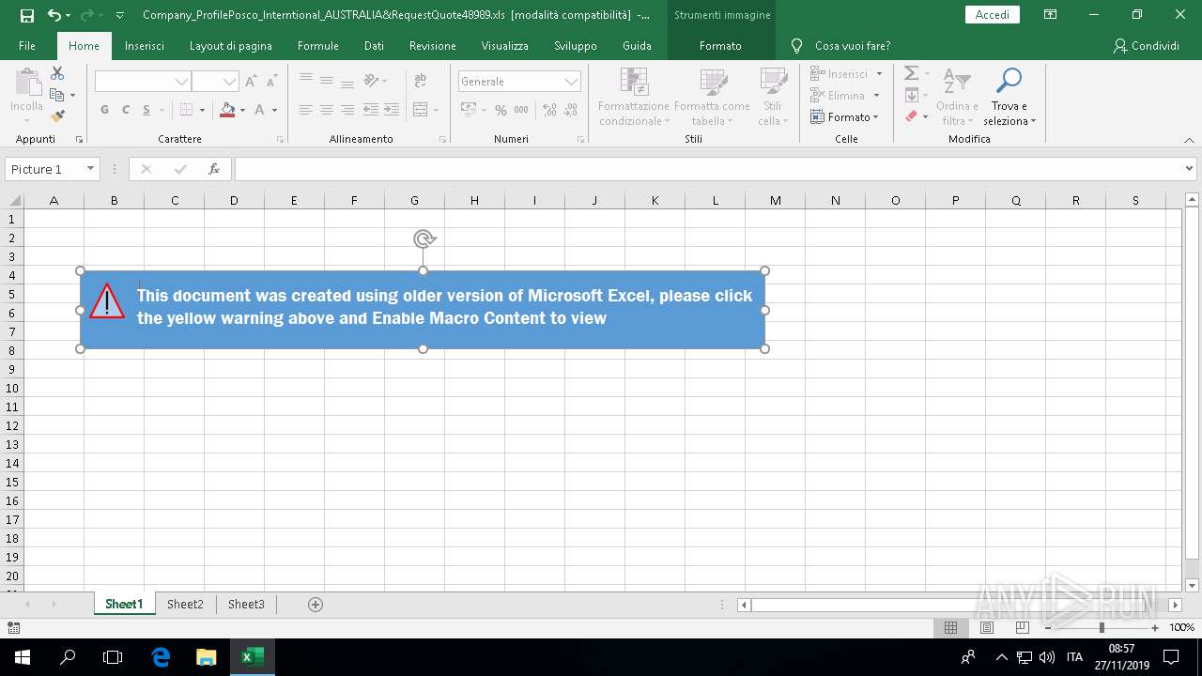This screenshot has height=676, width=1202.
Task: Add a new sheet with plus icon
Action: click(x=316, y=605)
